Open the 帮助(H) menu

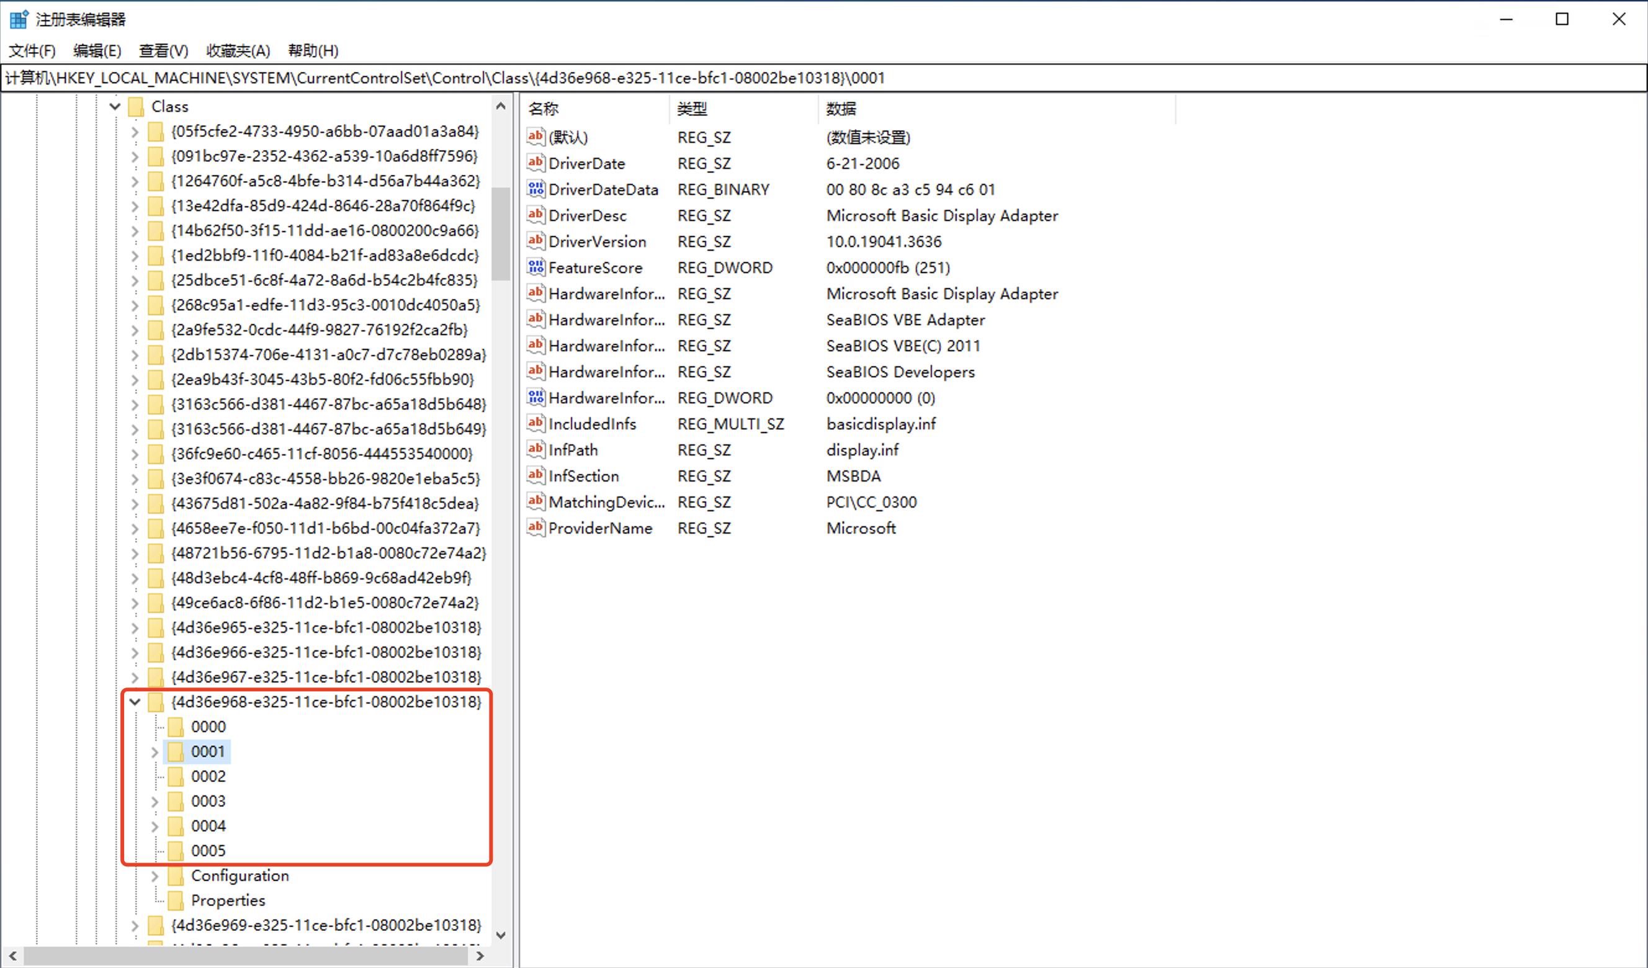click(x=313, y=50)
